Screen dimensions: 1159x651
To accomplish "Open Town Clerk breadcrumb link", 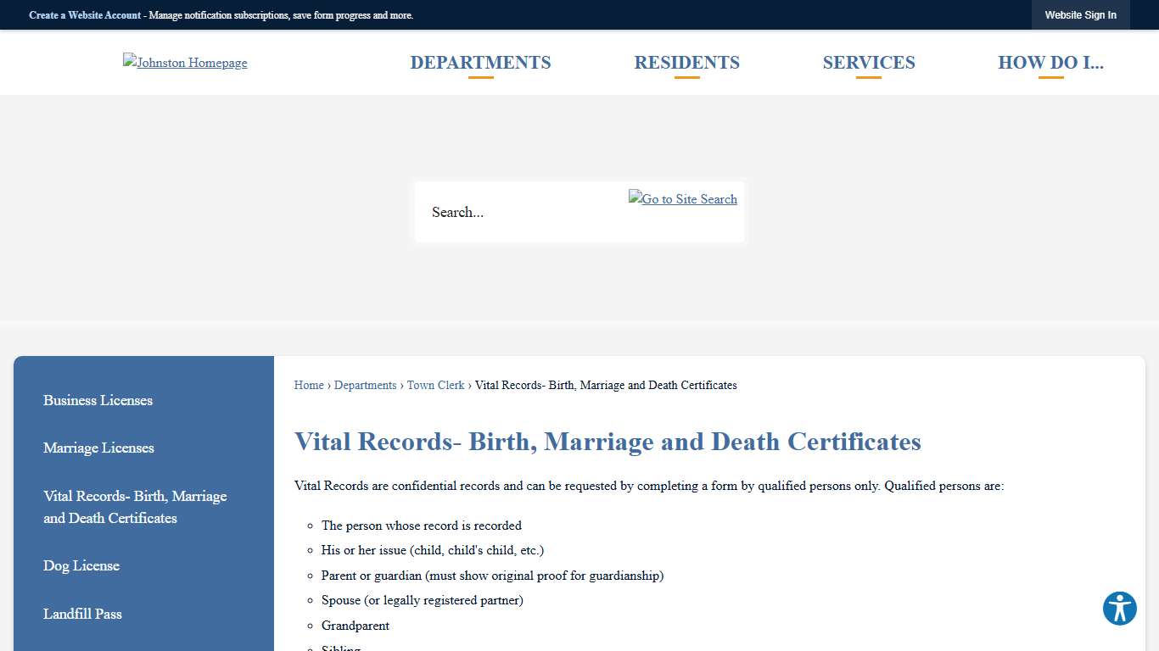I will point(435,385).
